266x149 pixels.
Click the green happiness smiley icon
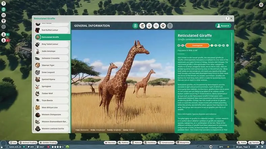point(68,147)
